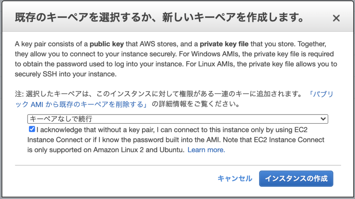Click the キャンセル link

pos(235,179)
